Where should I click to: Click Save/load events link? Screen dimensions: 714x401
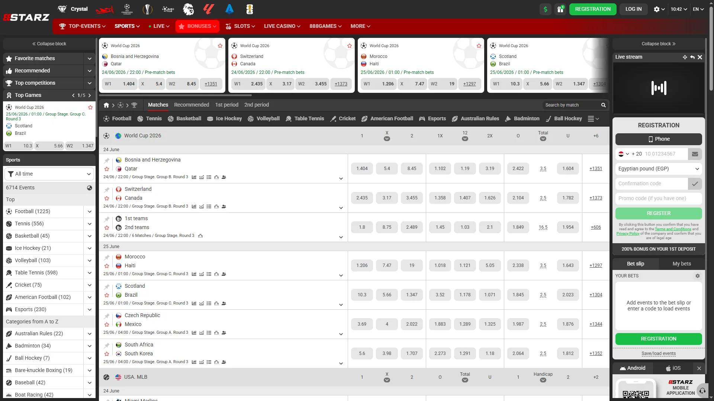[659, 354]
